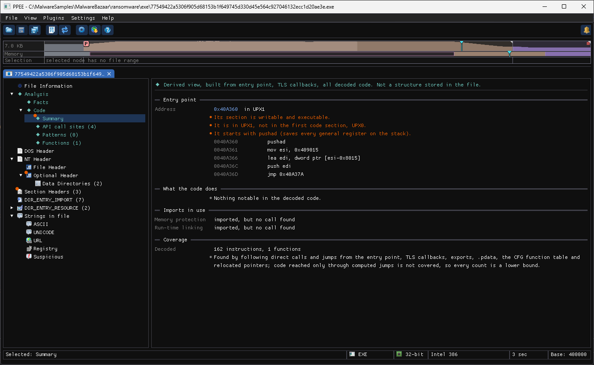The image size is (594, 365).
Task: Open Section Headers (3)
Action: coord(53,192)
